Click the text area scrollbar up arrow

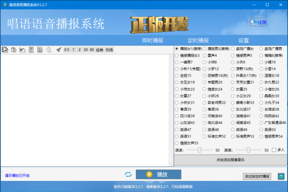tap(171, 57)
